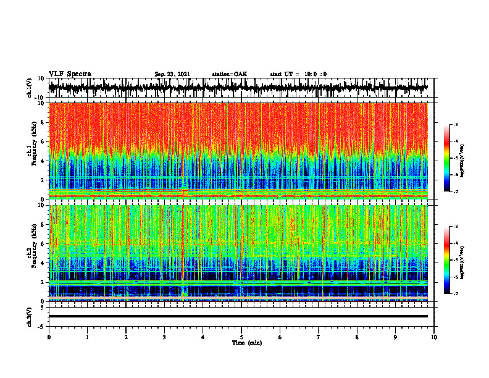Click the 8 kHz tick on ch.2 frequency axis

click(43, 225)
